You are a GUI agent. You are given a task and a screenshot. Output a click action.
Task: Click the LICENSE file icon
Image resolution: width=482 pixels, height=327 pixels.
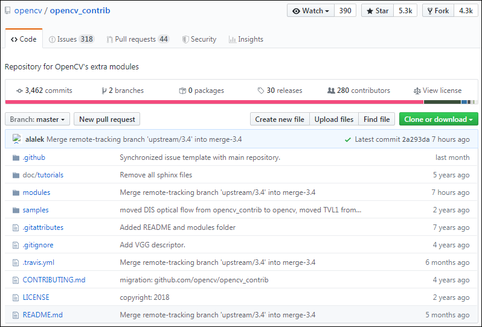[16, 298]
